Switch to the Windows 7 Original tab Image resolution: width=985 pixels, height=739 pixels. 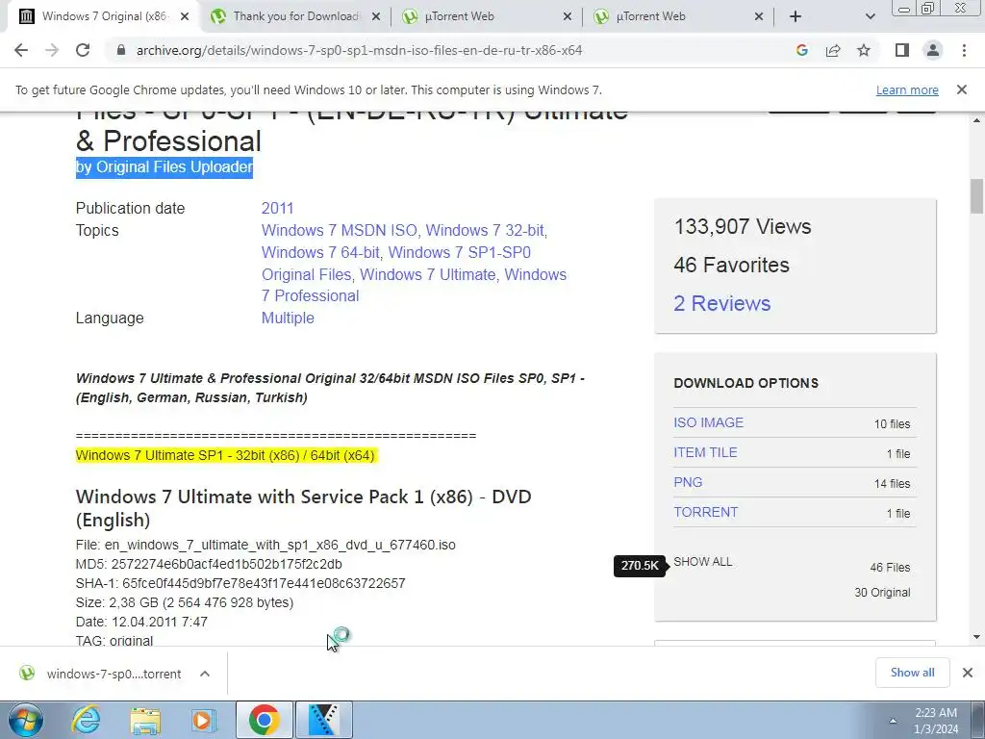tap(104, 17)
